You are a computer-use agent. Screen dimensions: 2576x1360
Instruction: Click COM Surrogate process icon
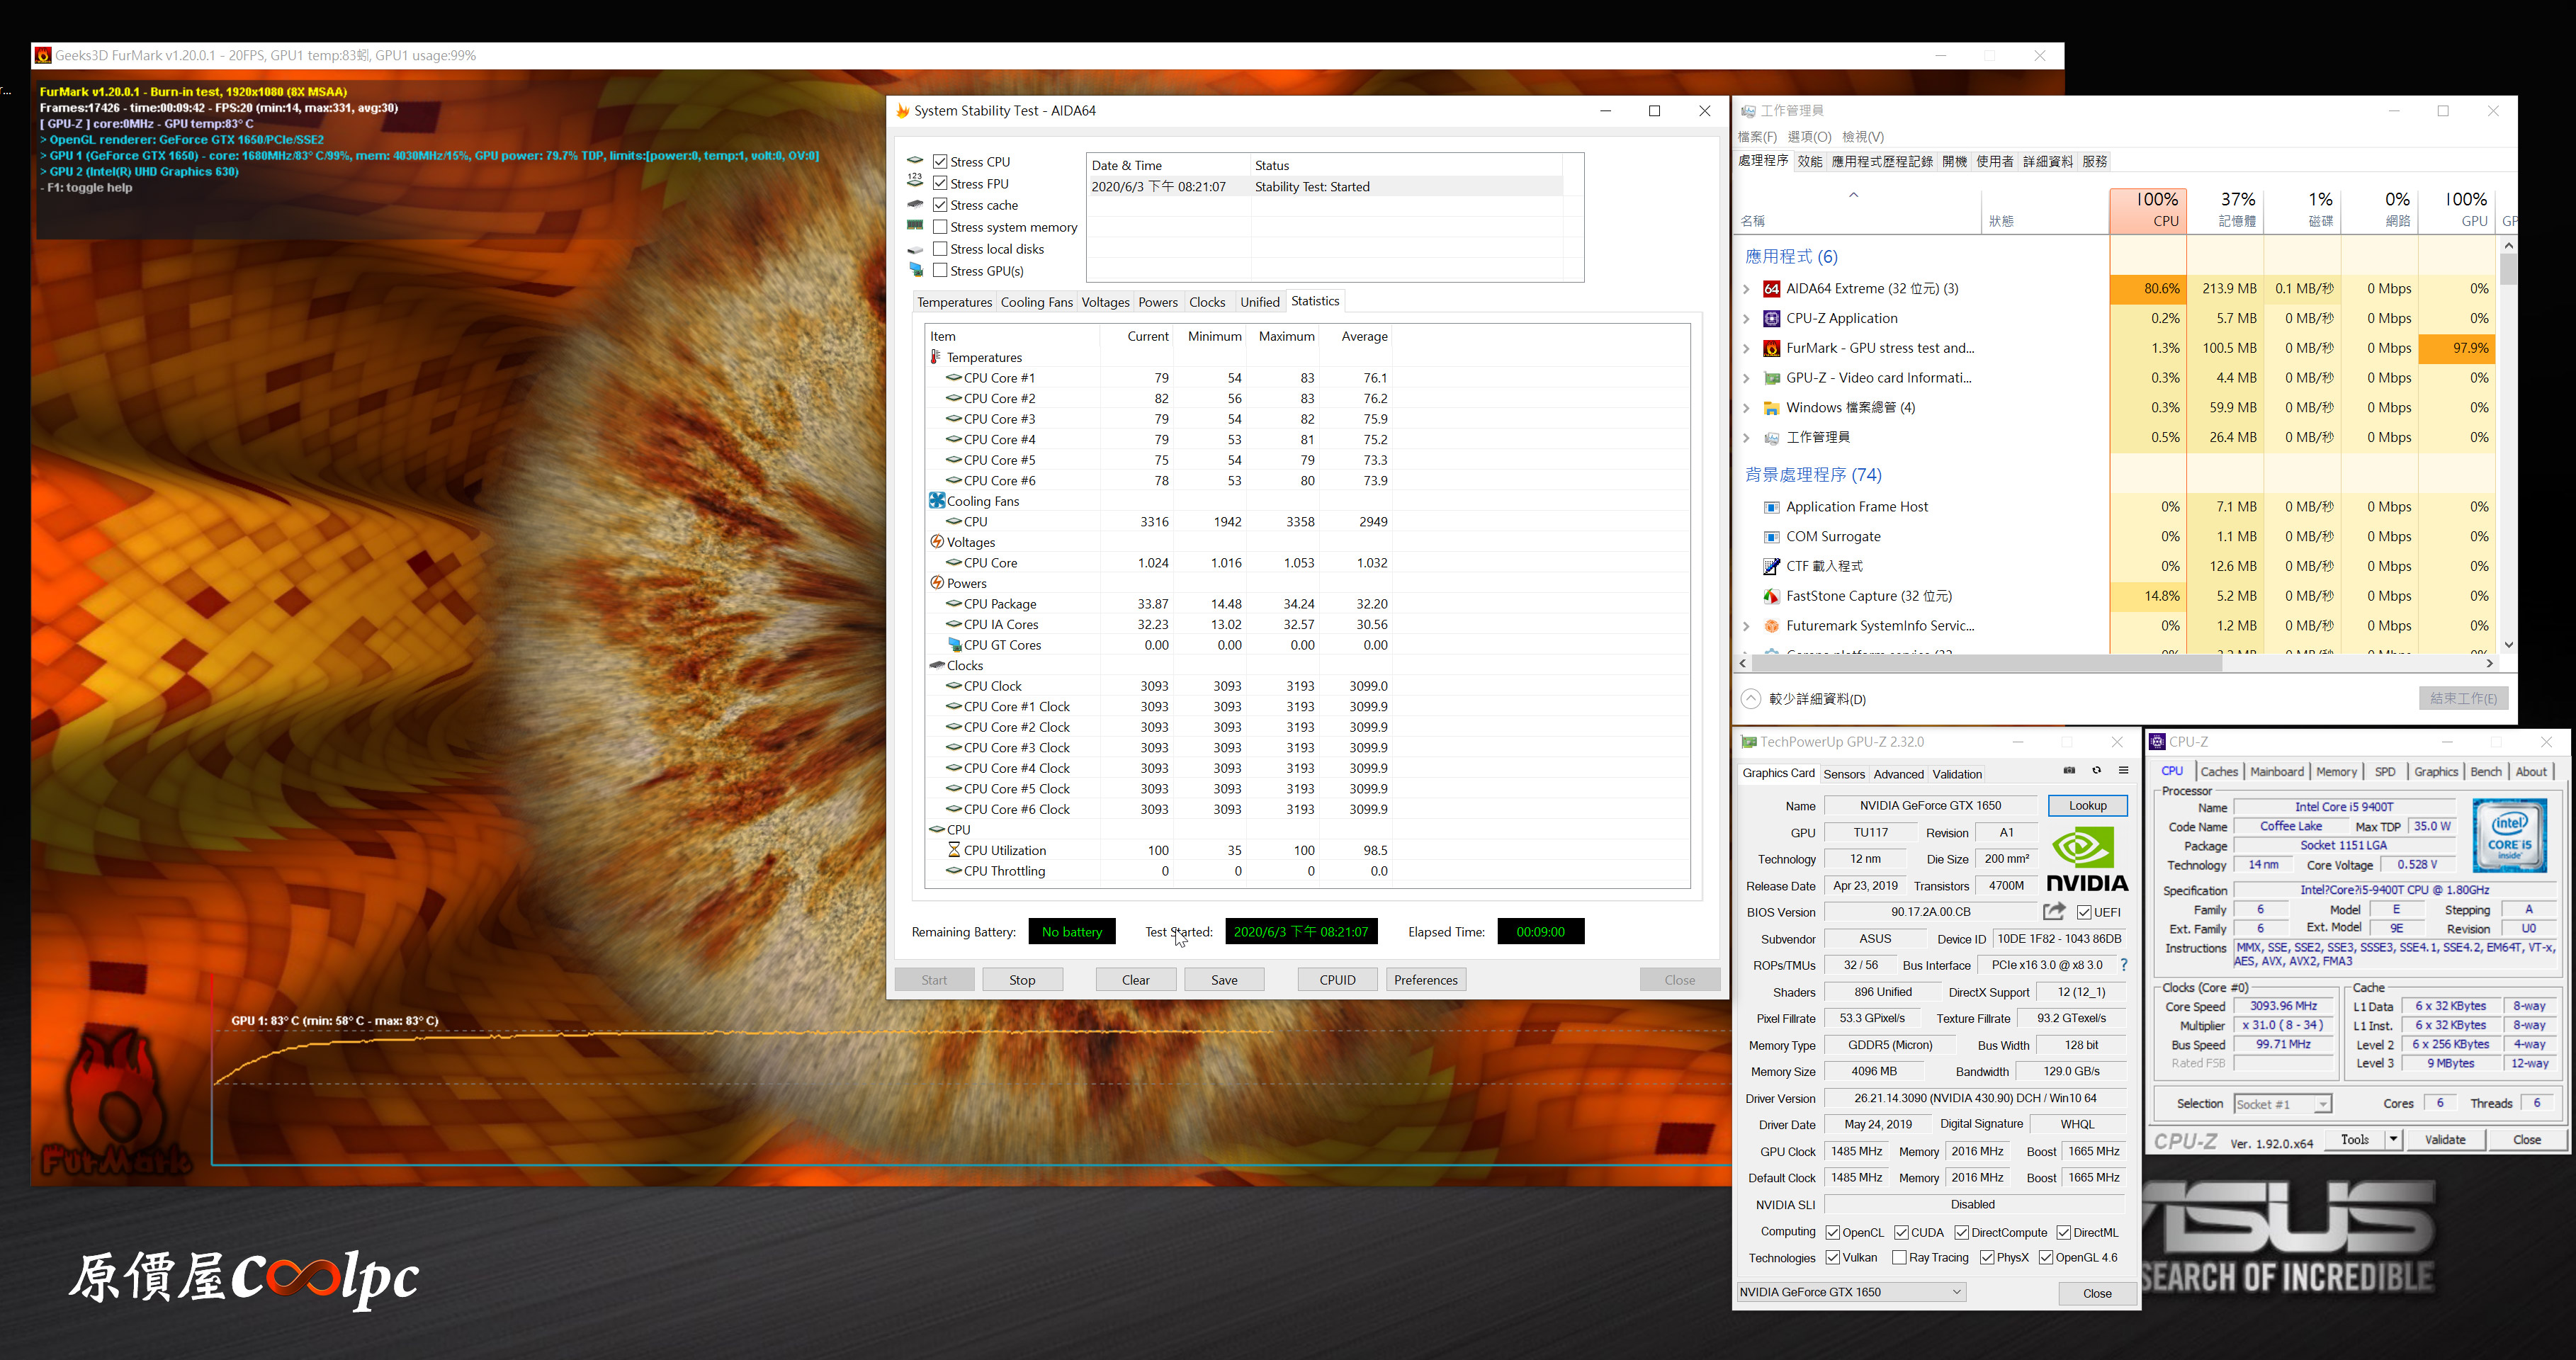[1771, 537]
